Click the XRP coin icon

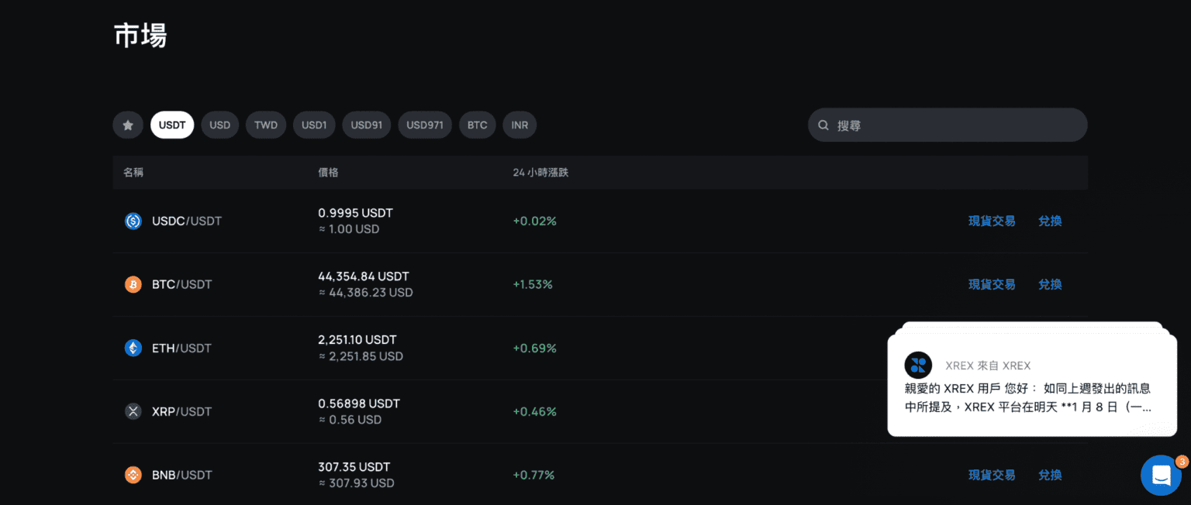(x=133, y=411)
